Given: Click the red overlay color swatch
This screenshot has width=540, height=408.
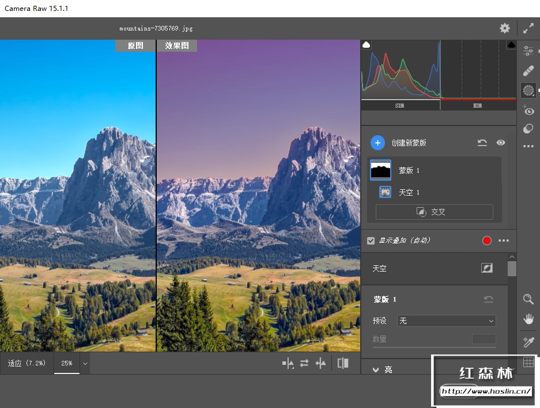Looking at the screenshot, I should point(487,241).
